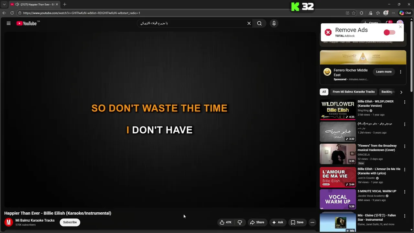This screenshot has width=414, height=233.
Task: Open YouTube notifications bell with 9+ badge
Action: click(x=388, y=23)
